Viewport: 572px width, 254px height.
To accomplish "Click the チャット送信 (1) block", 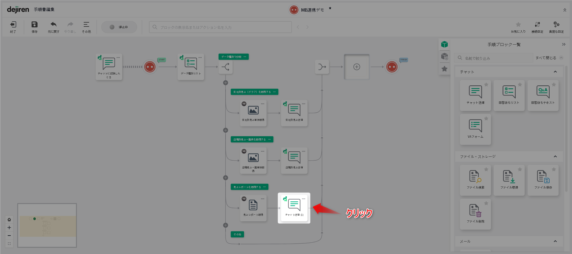I will coord(294,208).
